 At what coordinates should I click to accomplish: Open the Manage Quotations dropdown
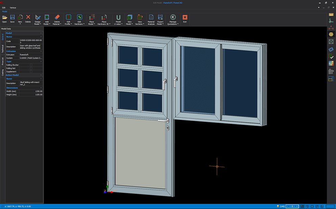coord(173,20)
